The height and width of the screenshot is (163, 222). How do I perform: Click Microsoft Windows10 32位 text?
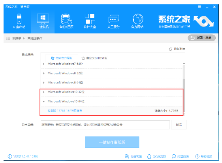[66, 92]
